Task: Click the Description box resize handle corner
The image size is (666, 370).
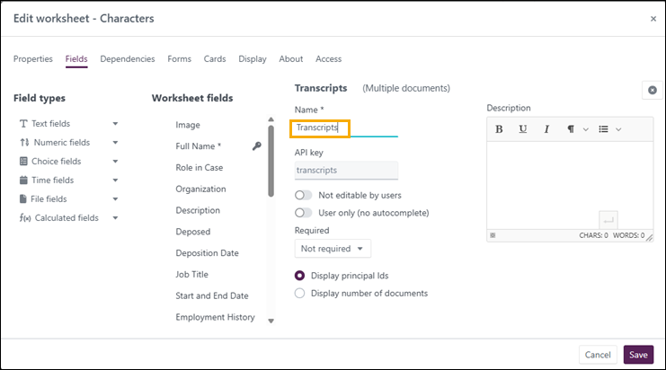Action: point(650,238)
